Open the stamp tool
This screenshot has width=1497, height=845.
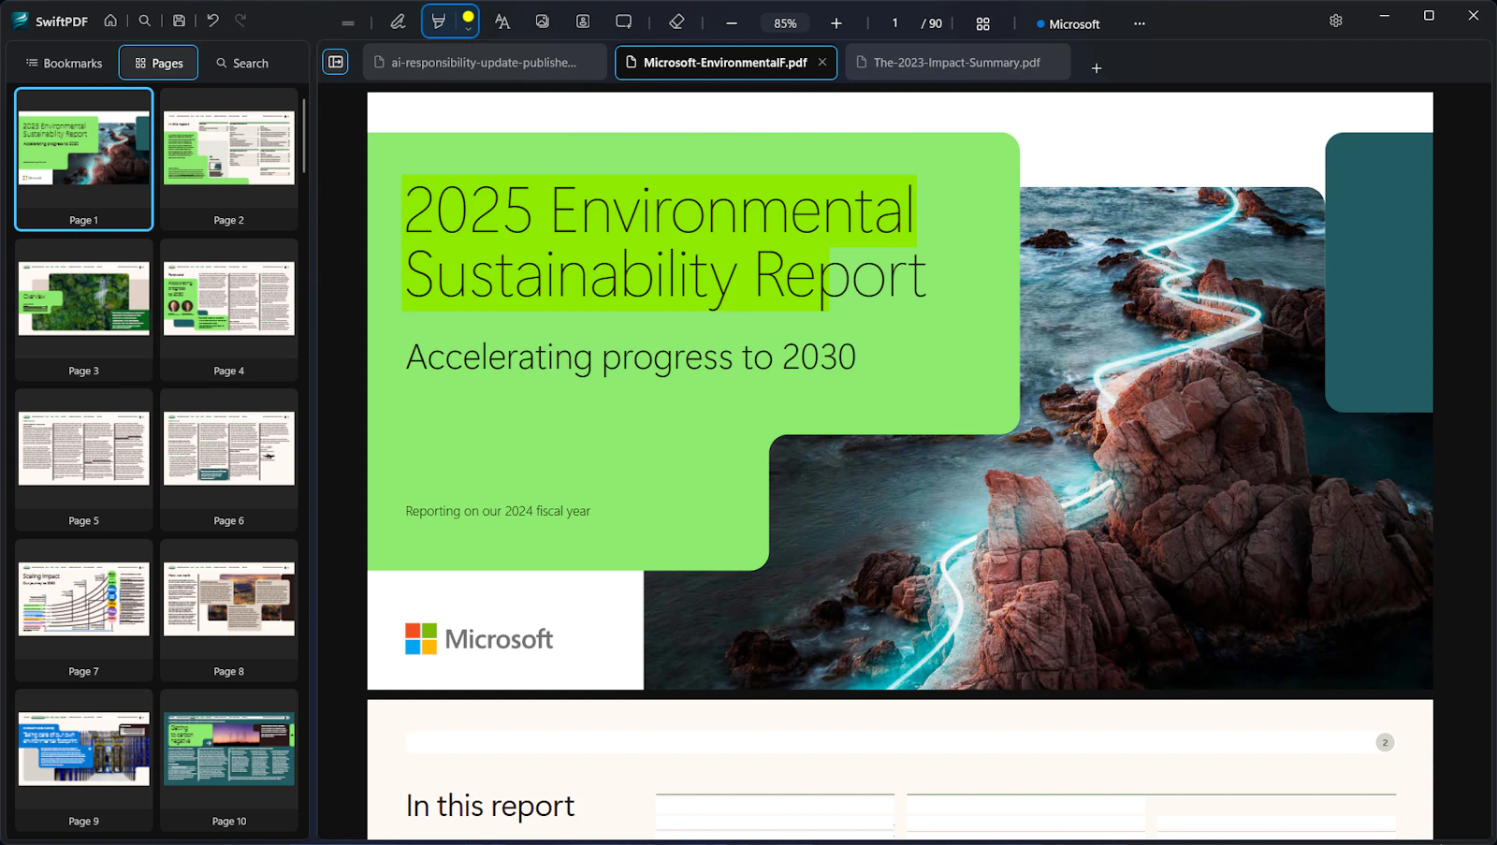tap(583, 21)
